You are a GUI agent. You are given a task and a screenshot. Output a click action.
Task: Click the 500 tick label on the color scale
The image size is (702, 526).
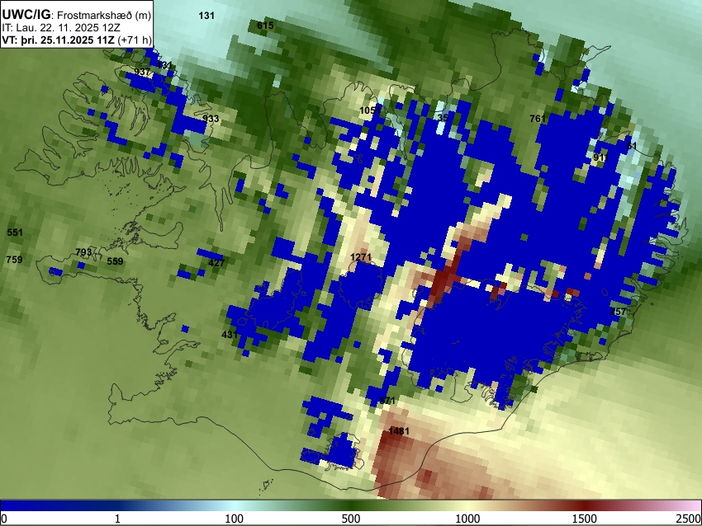point(350,519)
